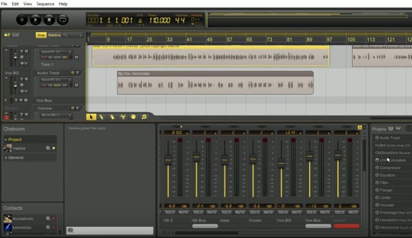Open the Sequence menu
412x238 pixels.
click(45, 4)
